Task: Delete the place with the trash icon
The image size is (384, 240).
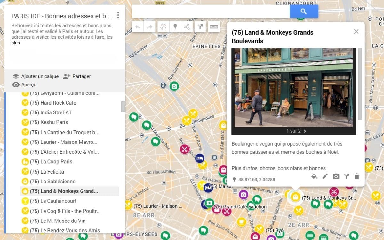Action: [x=357, y=176]
